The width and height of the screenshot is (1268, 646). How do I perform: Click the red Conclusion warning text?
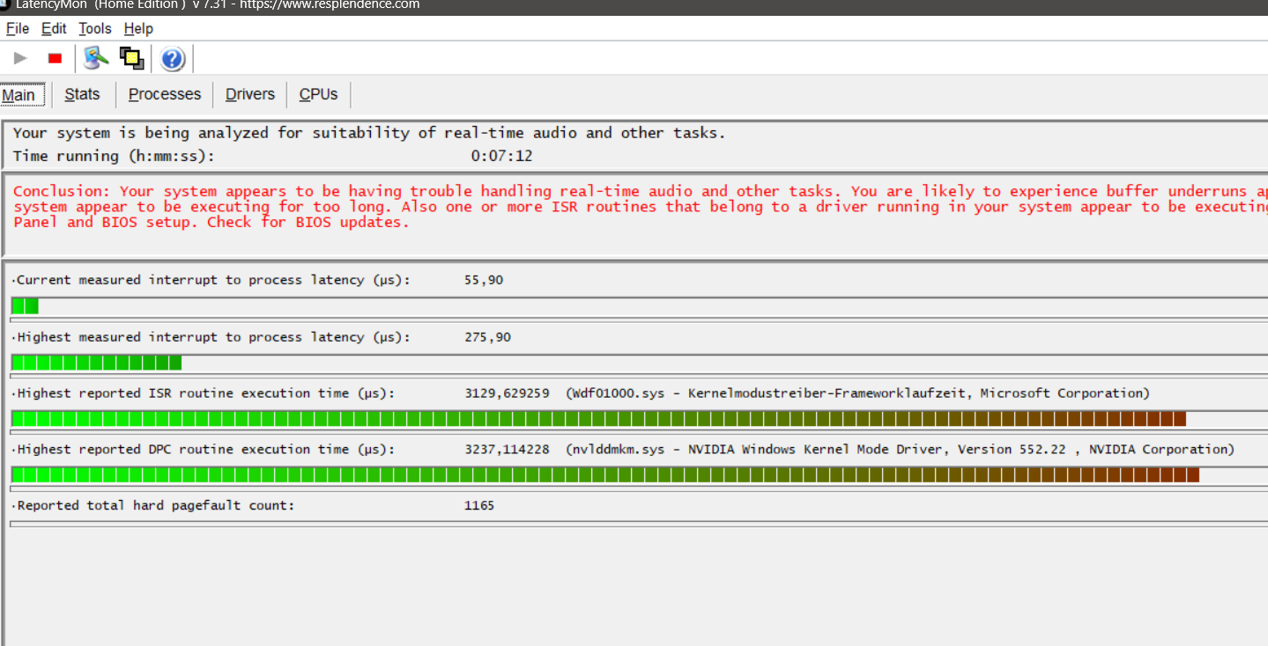click(641, 207)
